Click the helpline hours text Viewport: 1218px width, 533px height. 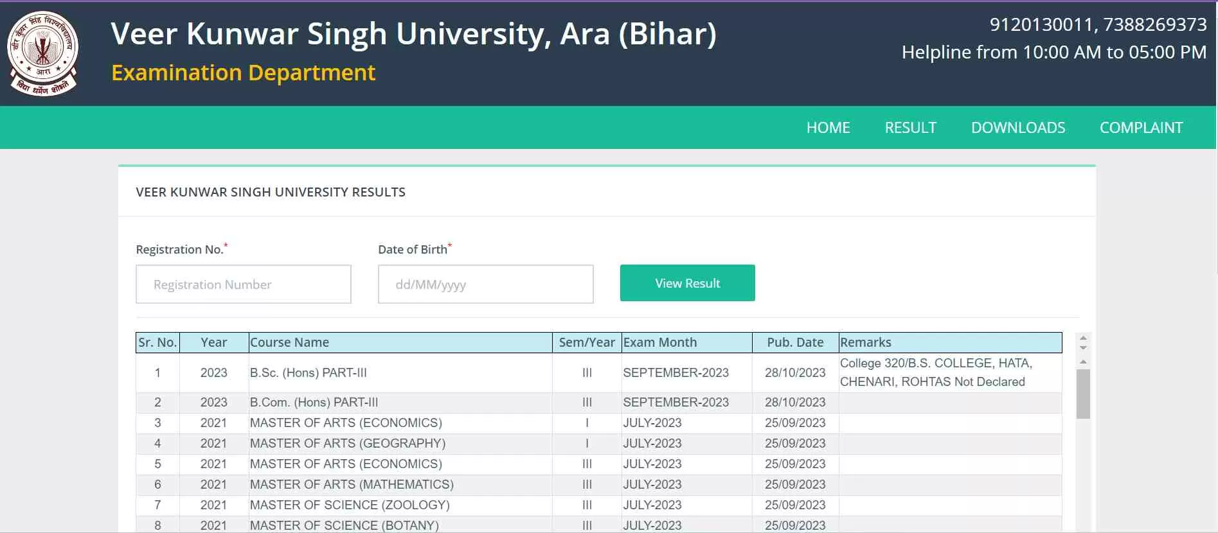pos(1054,53)
